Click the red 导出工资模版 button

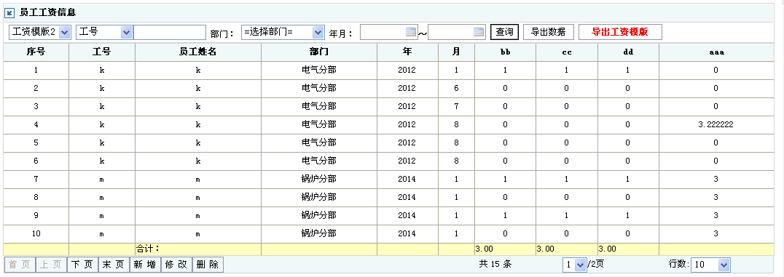[x=620, y=32]
